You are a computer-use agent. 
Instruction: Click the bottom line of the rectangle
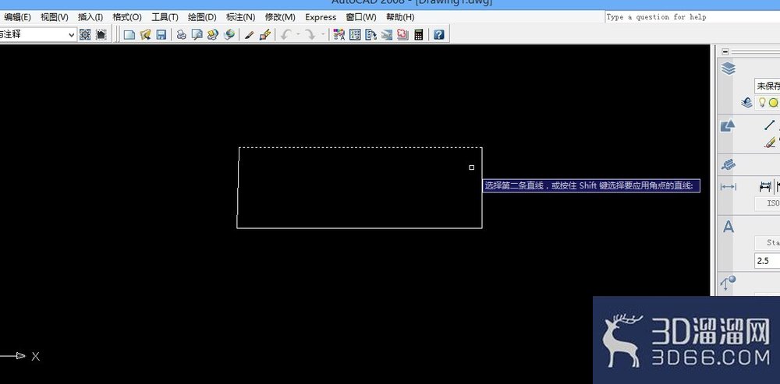359,228
